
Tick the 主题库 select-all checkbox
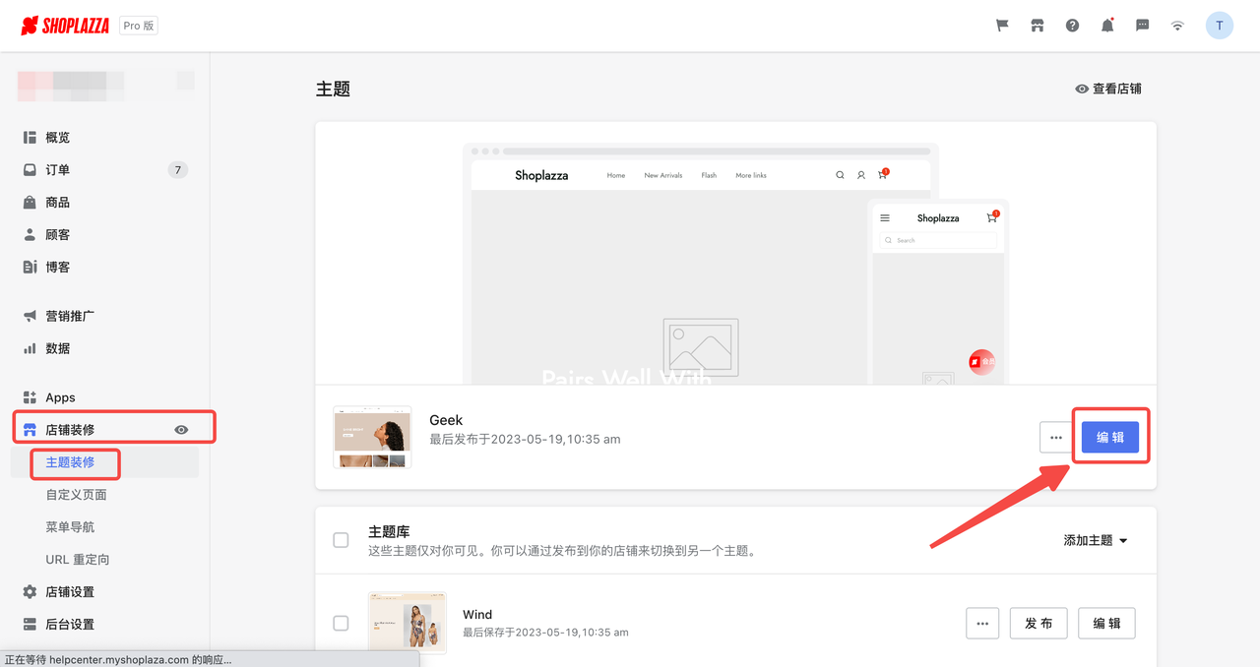point(341,540)
